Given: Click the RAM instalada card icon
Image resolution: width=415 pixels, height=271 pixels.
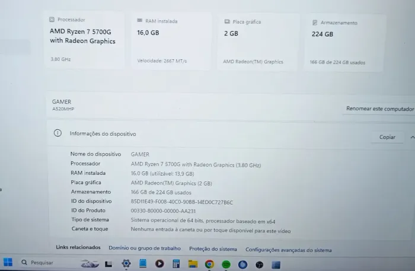Looking at the screenshot, I should click(x=140, y=20).
